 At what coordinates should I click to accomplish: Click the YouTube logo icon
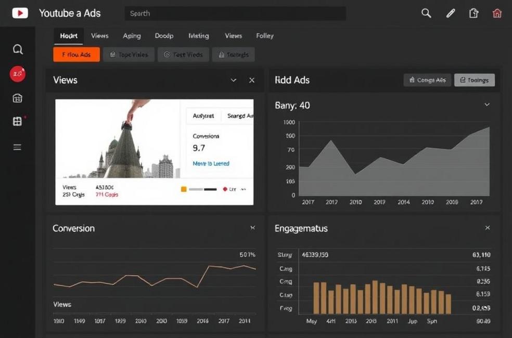tap(20, 13)
